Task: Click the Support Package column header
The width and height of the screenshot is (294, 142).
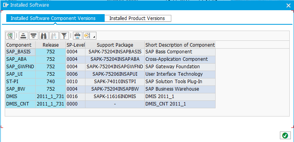Action: 115,45
